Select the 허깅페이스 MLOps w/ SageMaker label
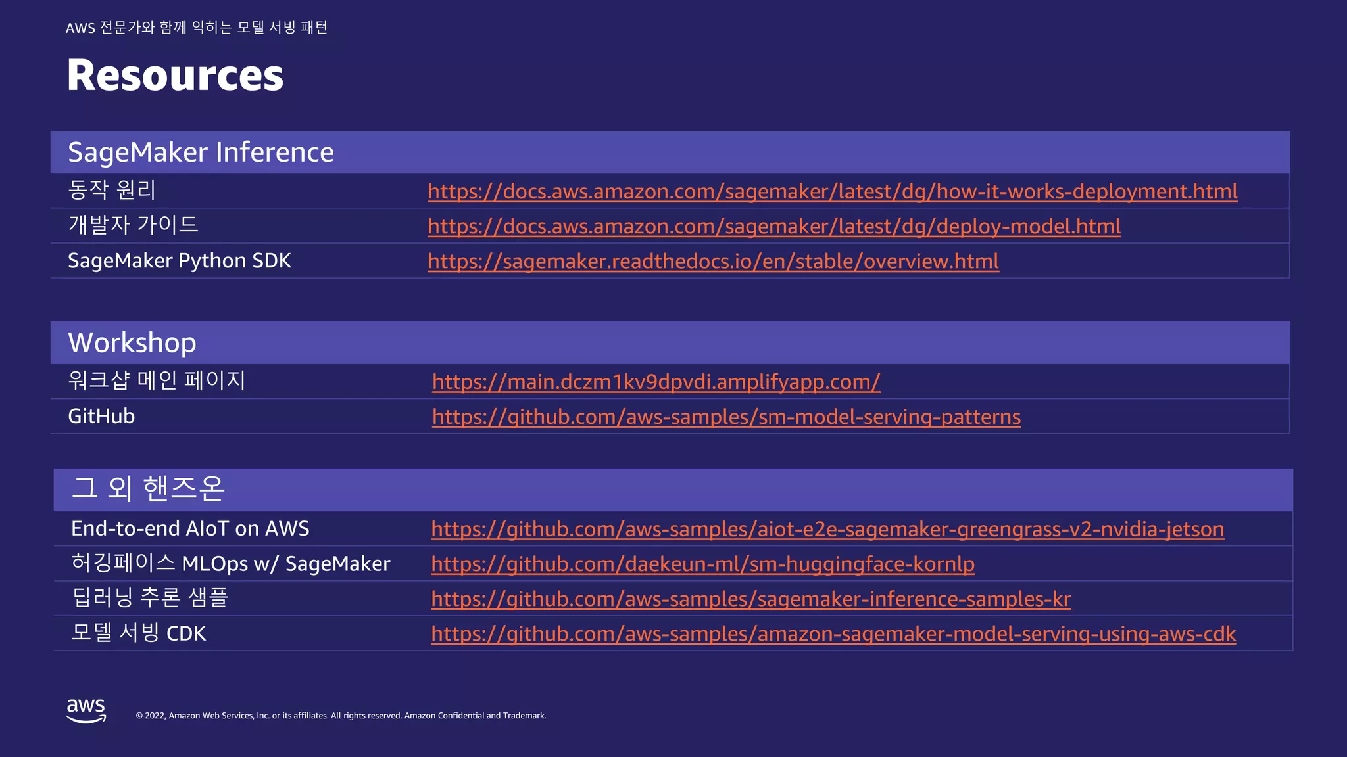Viewport: 1347px width, 757px height. (x=231, y=563)
